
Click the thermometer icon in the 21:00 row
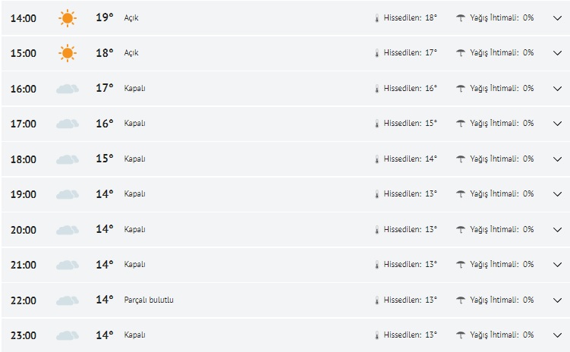tap(376, 265)
